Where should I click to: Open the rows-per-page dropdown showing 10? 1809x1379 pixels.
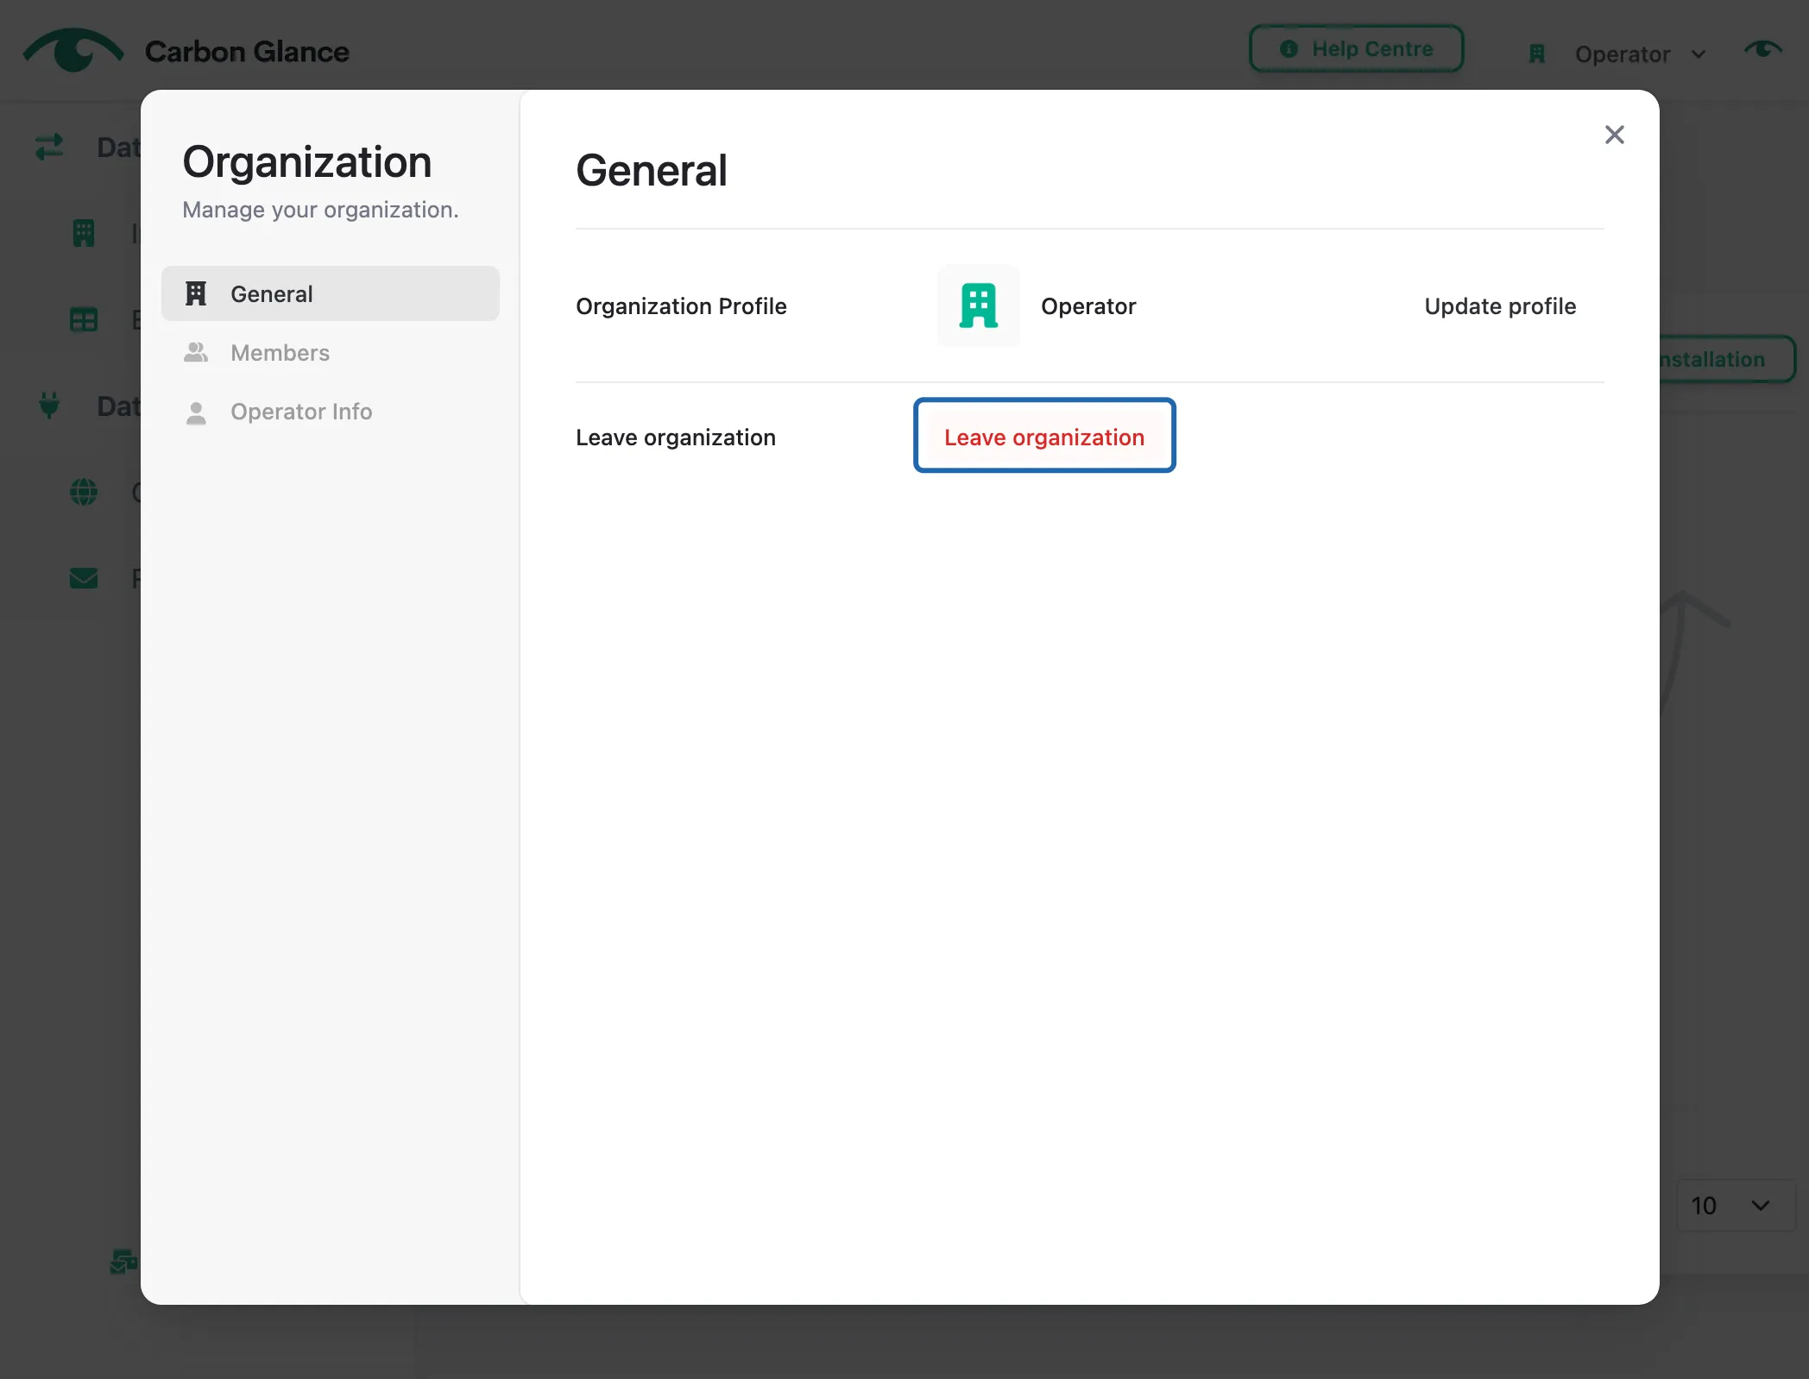point(1735,1205)
